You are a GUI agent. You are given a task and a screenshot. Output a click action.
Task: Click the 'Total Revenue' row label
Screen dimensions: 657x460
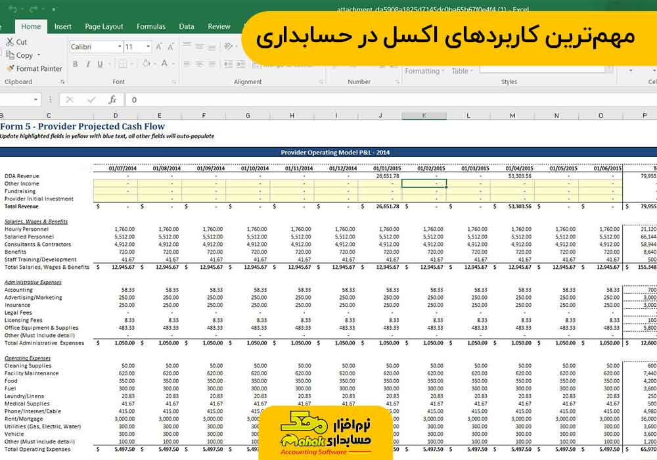pos(22,206)
